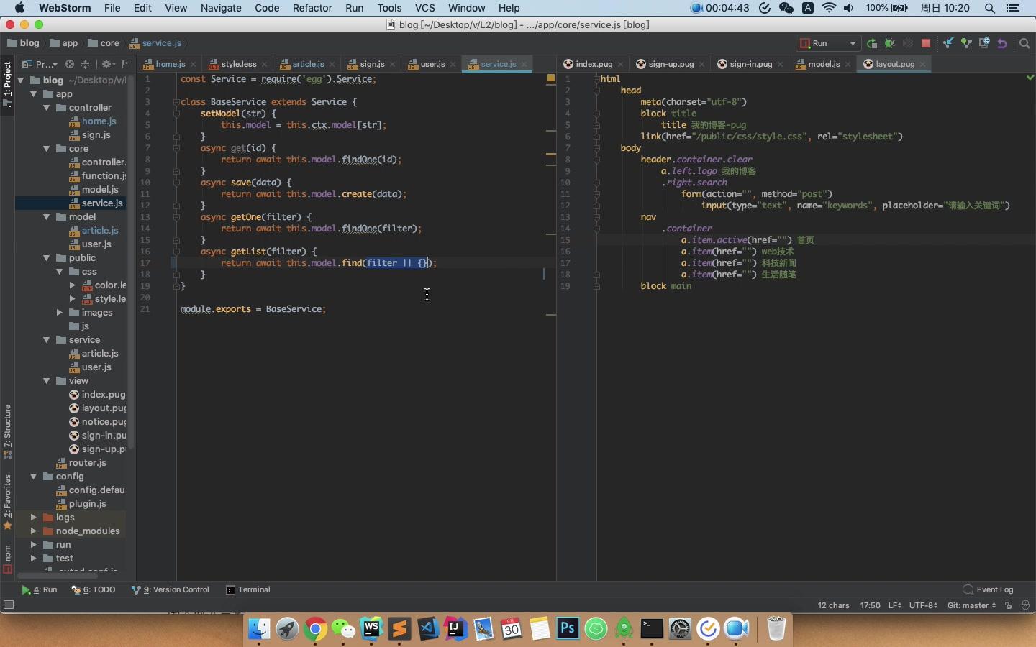Open the Run configuration dropdown
1036x647 pixels.
pos(828,44)
